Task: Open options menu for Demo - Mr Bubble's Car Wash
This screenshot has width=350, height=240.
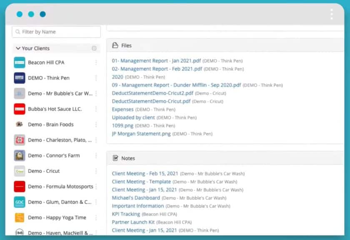Action: coord(96,93)
